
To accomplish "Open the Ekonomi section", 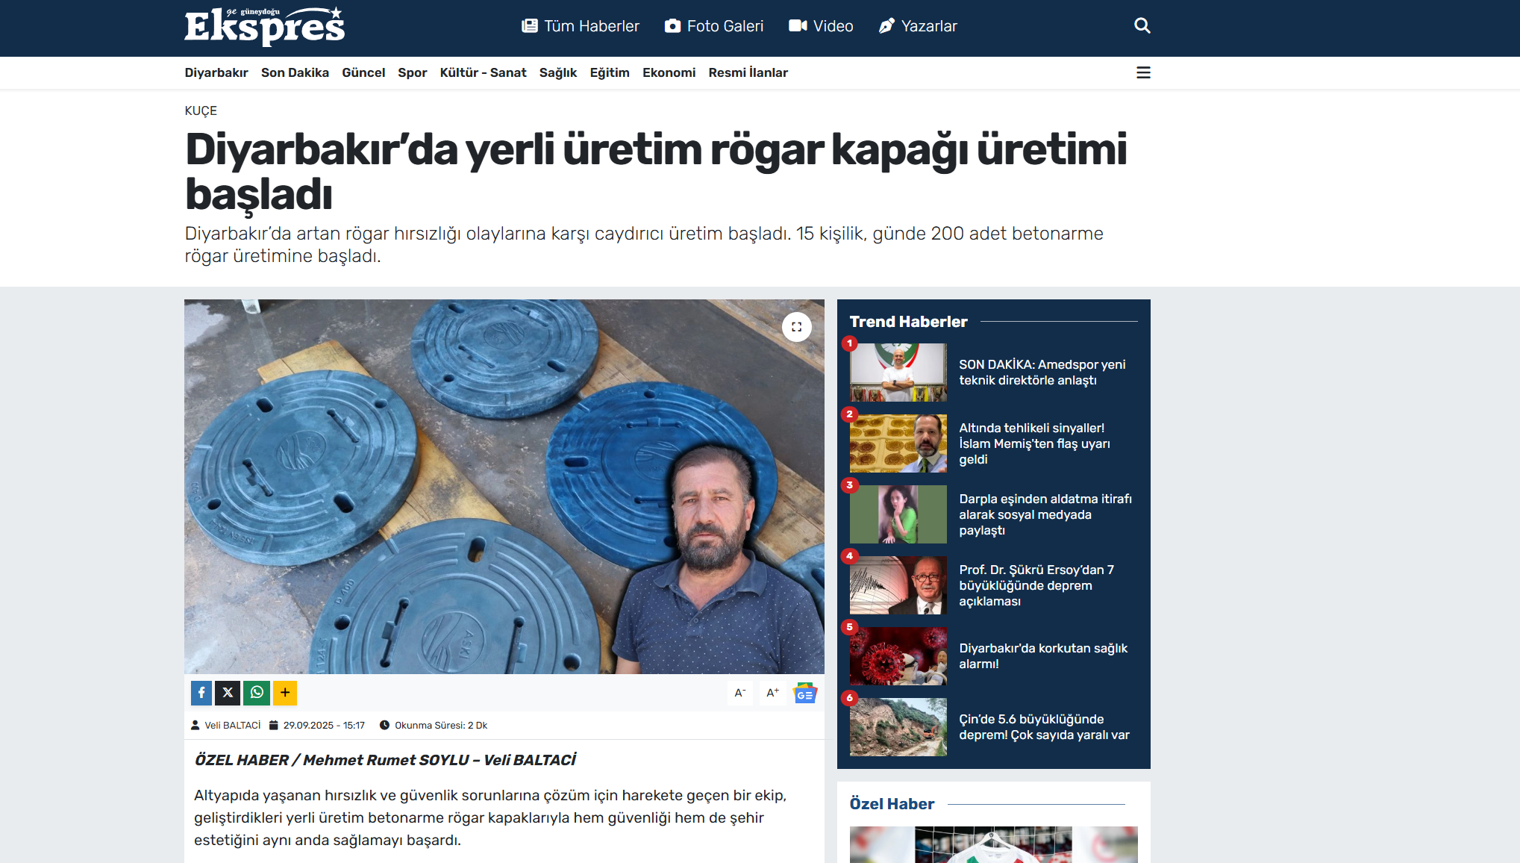I will [x=669, y=72].
